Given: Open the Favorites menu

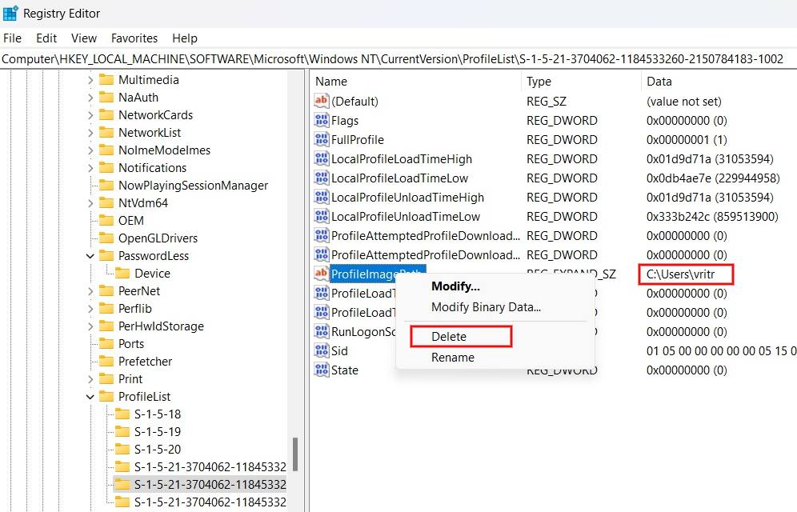Looking at the screenshot, I should 134,38.
